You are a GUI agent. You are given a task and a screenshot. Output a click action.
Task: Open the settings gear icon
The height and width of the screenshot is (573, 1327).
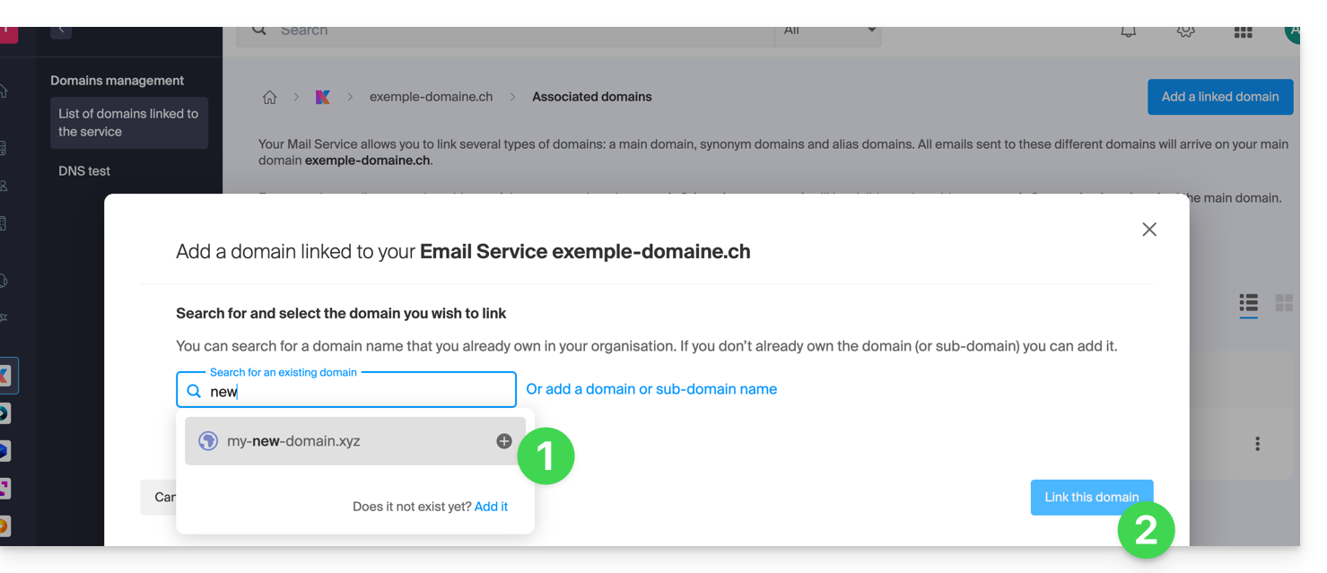(1185, 31)
